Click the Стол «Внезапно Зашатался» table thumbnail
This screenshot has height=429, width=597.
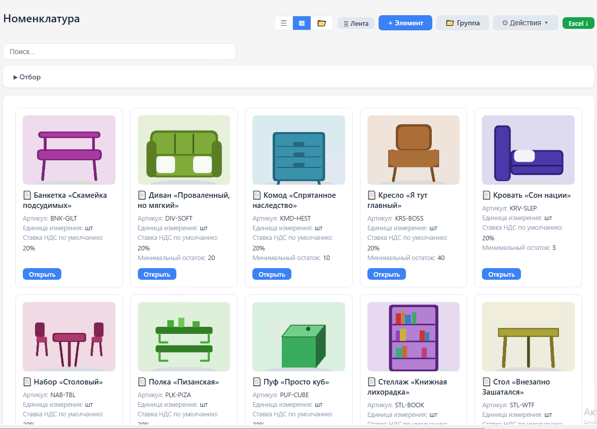(529, 336)
